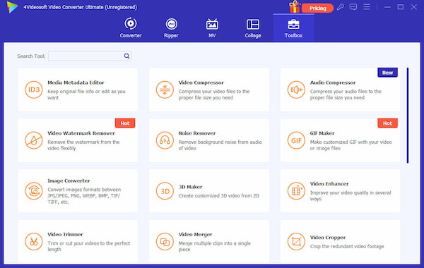Screen dimensions: 424x268
Task: Click the Image Converter icon
Action: (34, 191)
